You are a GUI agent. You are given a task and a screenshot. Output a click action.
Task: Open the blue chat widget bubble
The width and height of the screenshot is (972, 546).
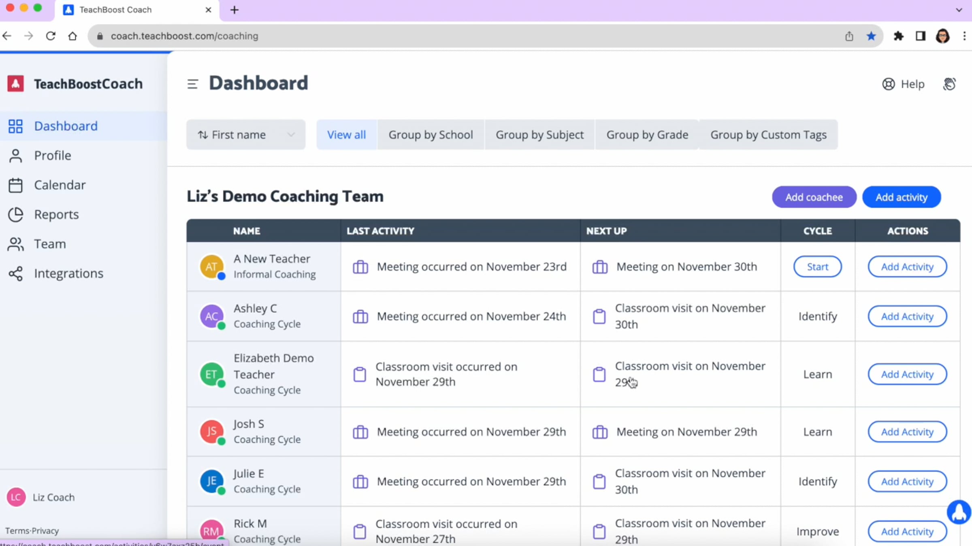pyautogui.click(x=959, y=512)
